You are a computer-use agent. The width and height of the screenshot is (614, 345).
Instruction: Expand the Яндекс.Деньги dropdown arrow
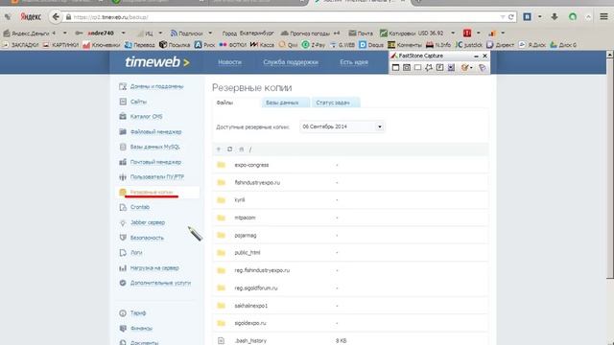click(x=65, y=33)
